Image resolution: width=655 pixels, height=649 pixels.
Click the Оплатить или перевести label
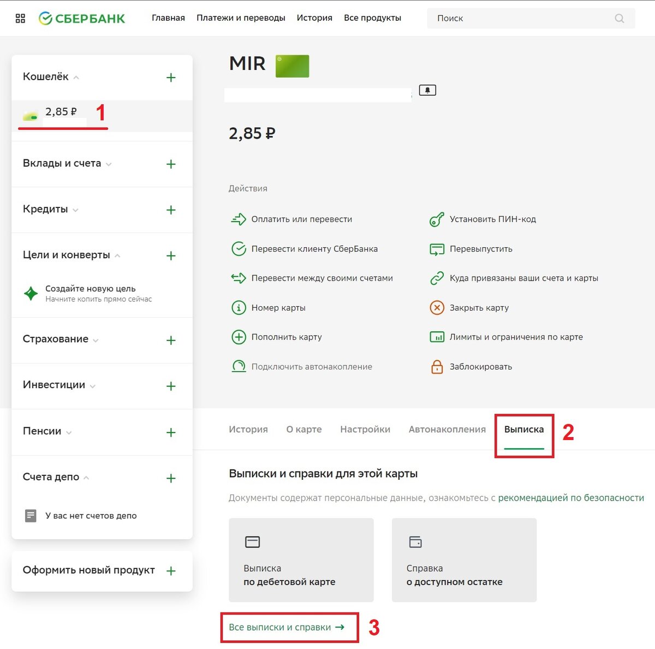pos(302,219)
